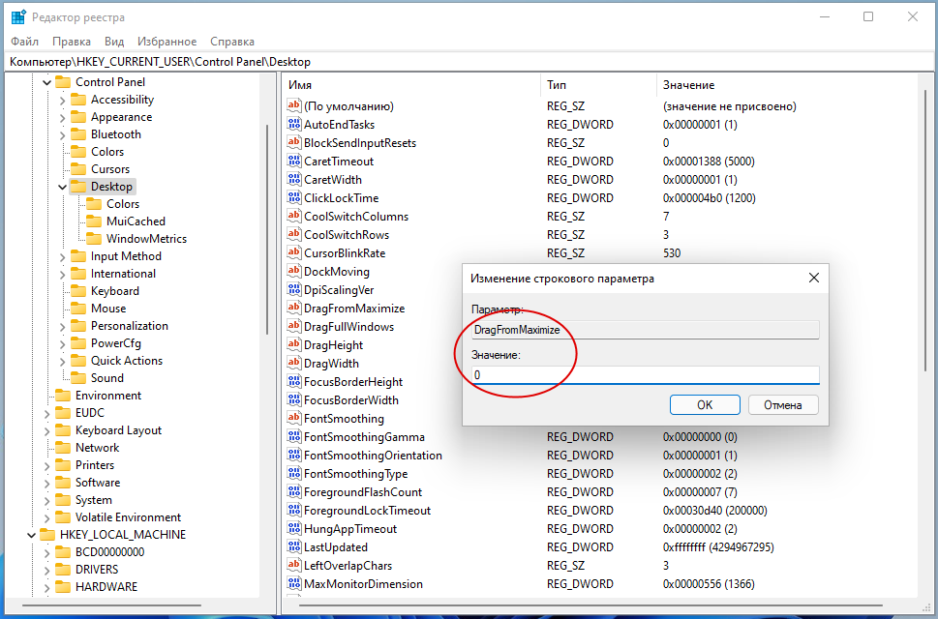Select the MuiCached subkey
This screenshot has width=938, height=619.
point(136,221)
